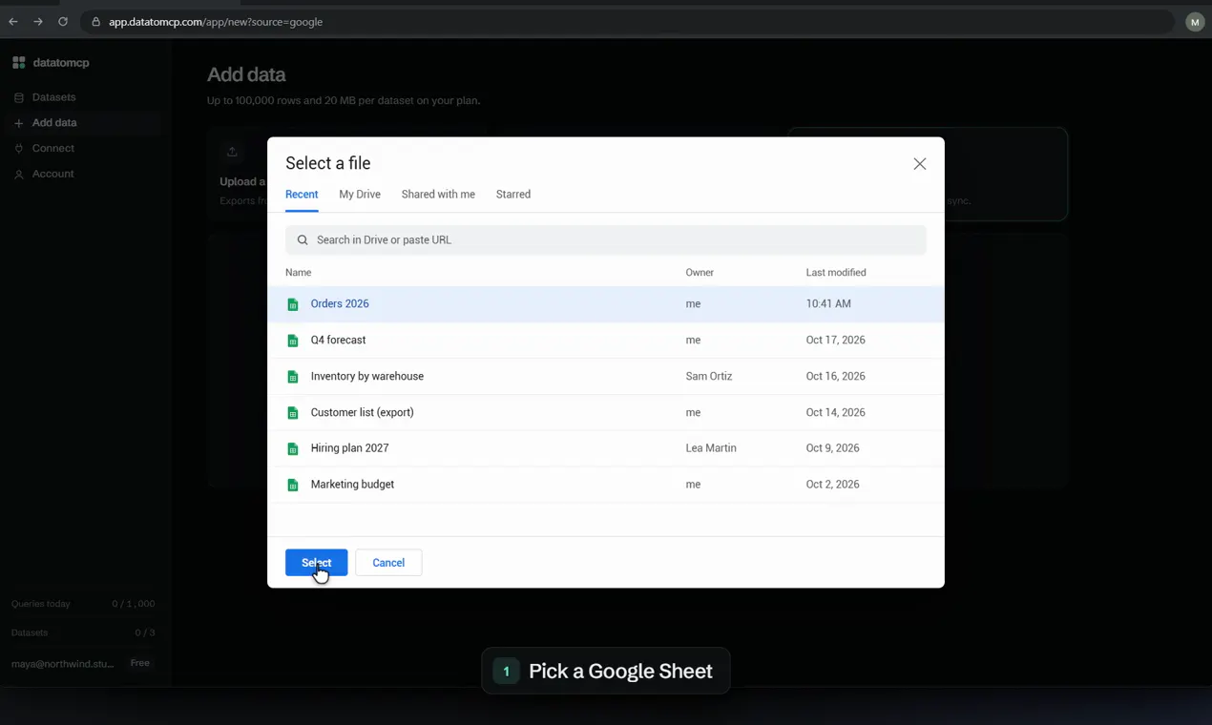Click the Cancel button
The height and width of the screenshot is (725, 1212).
(388, 563)
